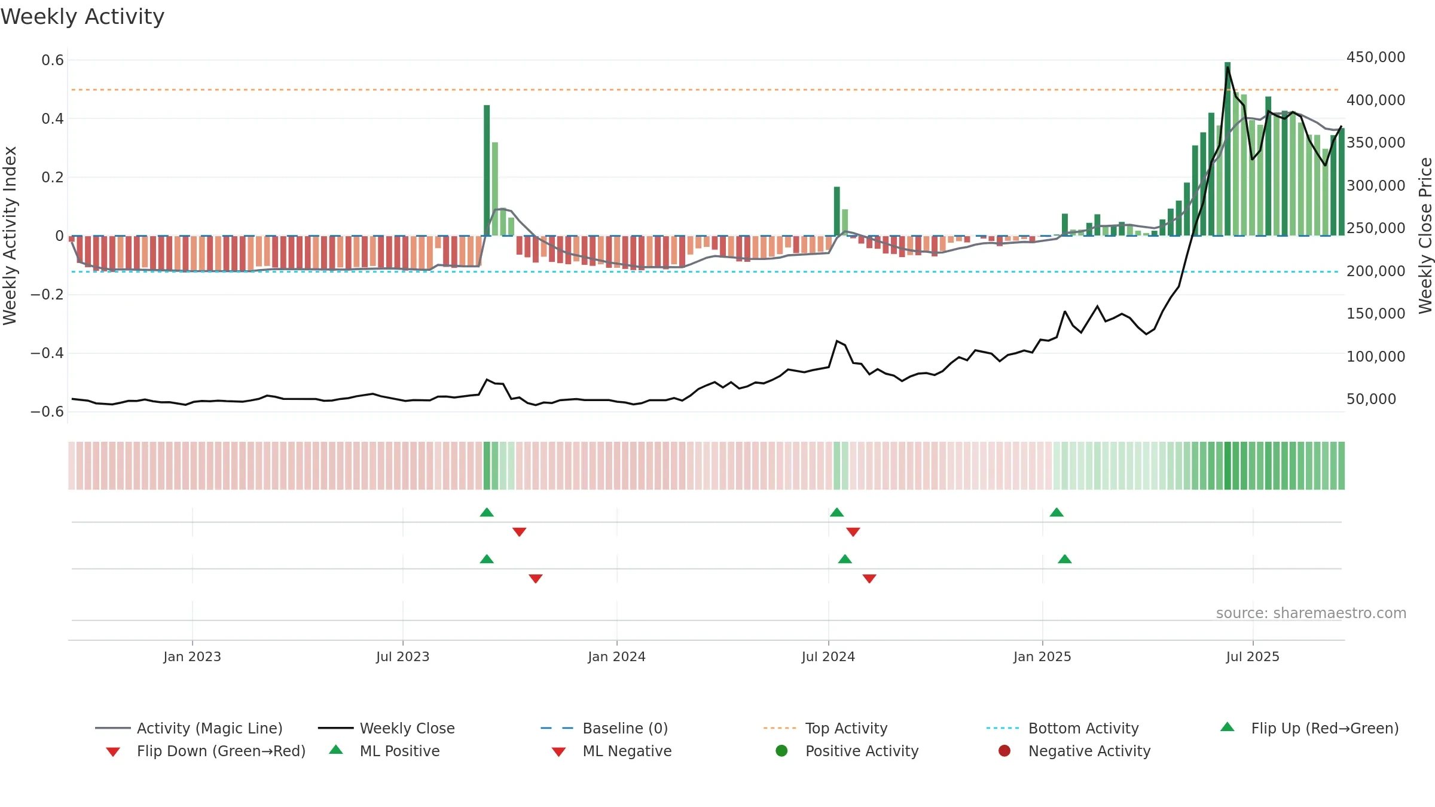Click the Flip Up triangle just after Jul 2024
This screenshot has width=1435, height=807.
pyautogui.click(x=837, y=512)
